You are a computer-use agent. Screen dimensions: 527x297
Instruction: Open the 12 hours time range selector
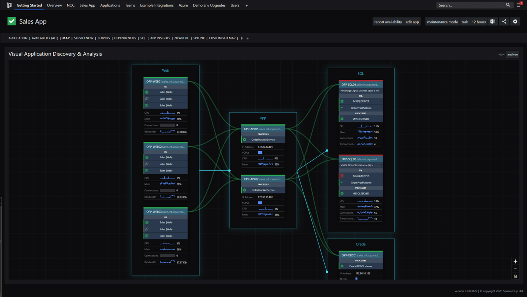point(478,22)
